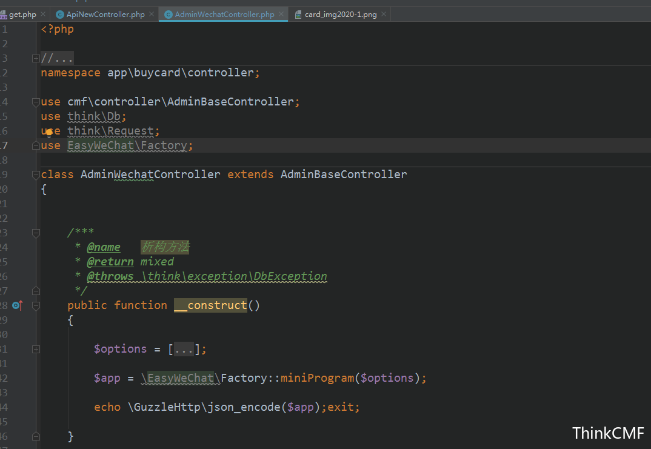The image size is (651, 449).
Task: Click the overriding method gutter icon beside __construct
Action: click(x=17, y=306)
